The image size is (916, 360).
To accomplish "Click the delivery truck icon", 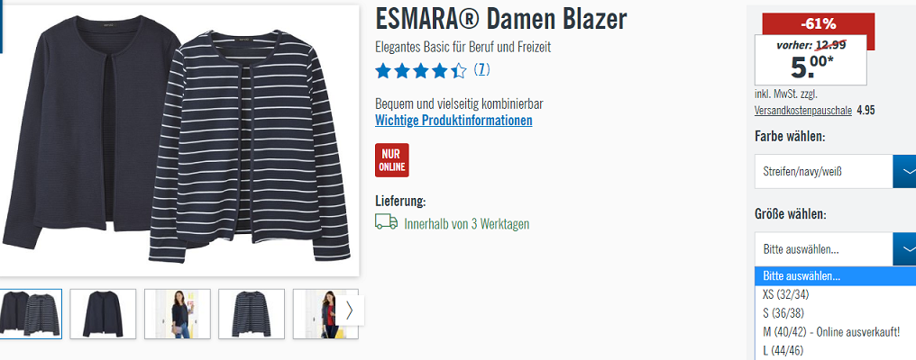I will coord(386,221).
